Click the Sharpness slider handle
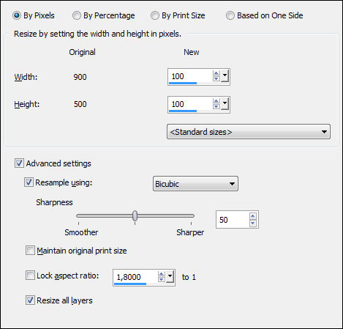The image size is (343, 329). coord(135,215)
